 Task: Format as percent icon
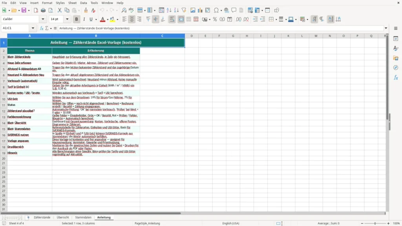[x=215, y=19]
